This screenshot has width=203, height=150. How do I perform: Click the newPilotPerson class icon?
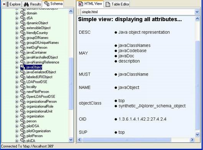23,92
